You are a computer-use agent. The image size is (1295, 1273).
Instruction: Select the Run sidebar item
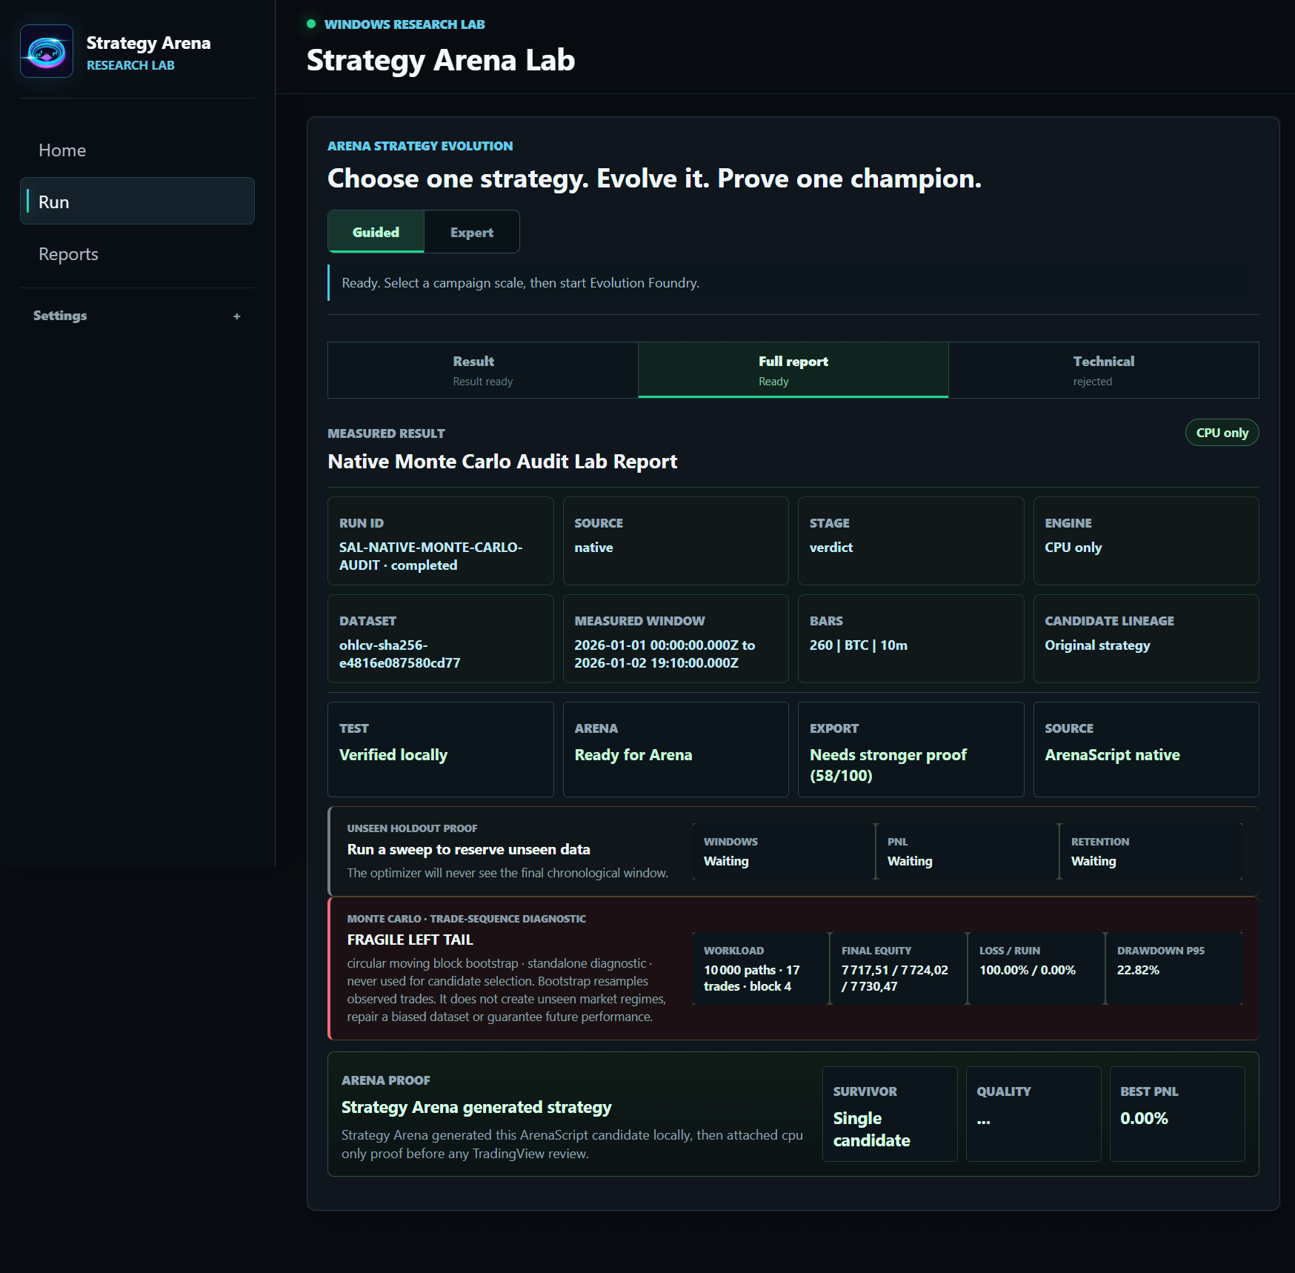coord(137,201)
